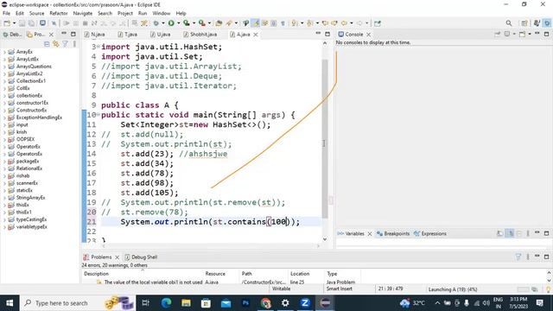This screenshot has height=311, width=553.
Task: Click the New file toolbar icon
Action: [7, 23]
